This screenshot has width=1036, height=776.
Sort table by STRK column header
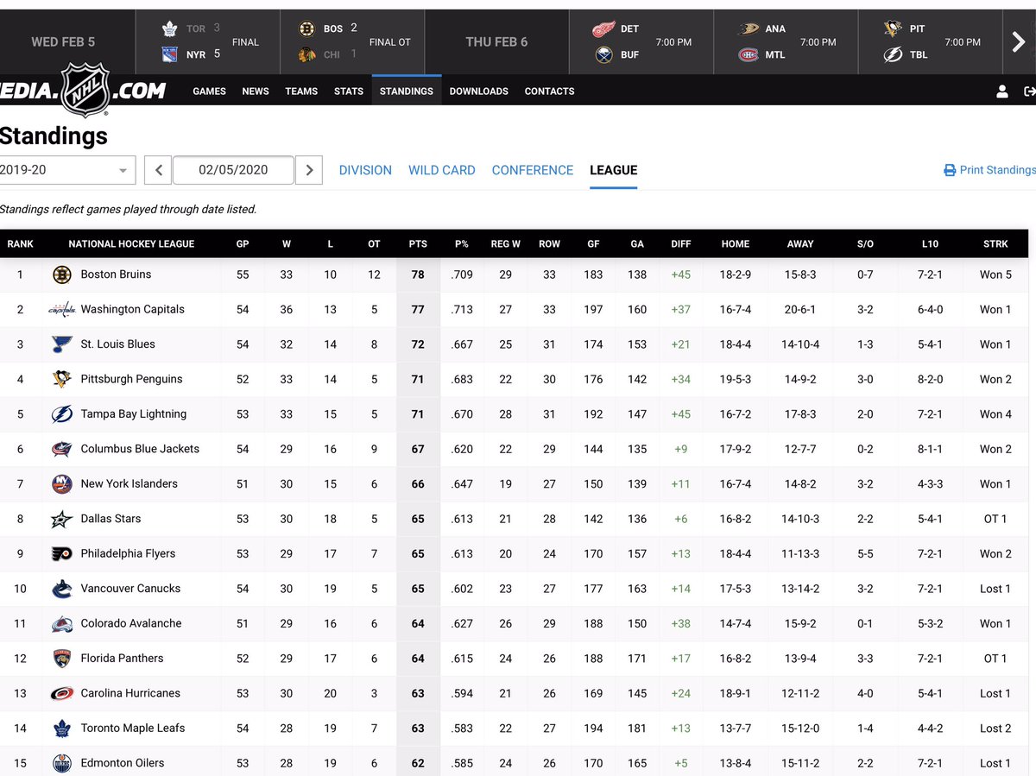(x=995, y=244)
